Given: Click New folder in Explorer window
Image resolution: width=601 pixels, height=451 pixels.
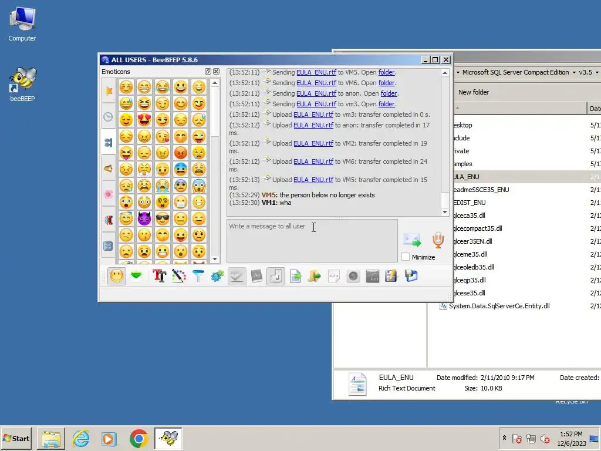Looking at the screenshot, I should tap(474, 92).
